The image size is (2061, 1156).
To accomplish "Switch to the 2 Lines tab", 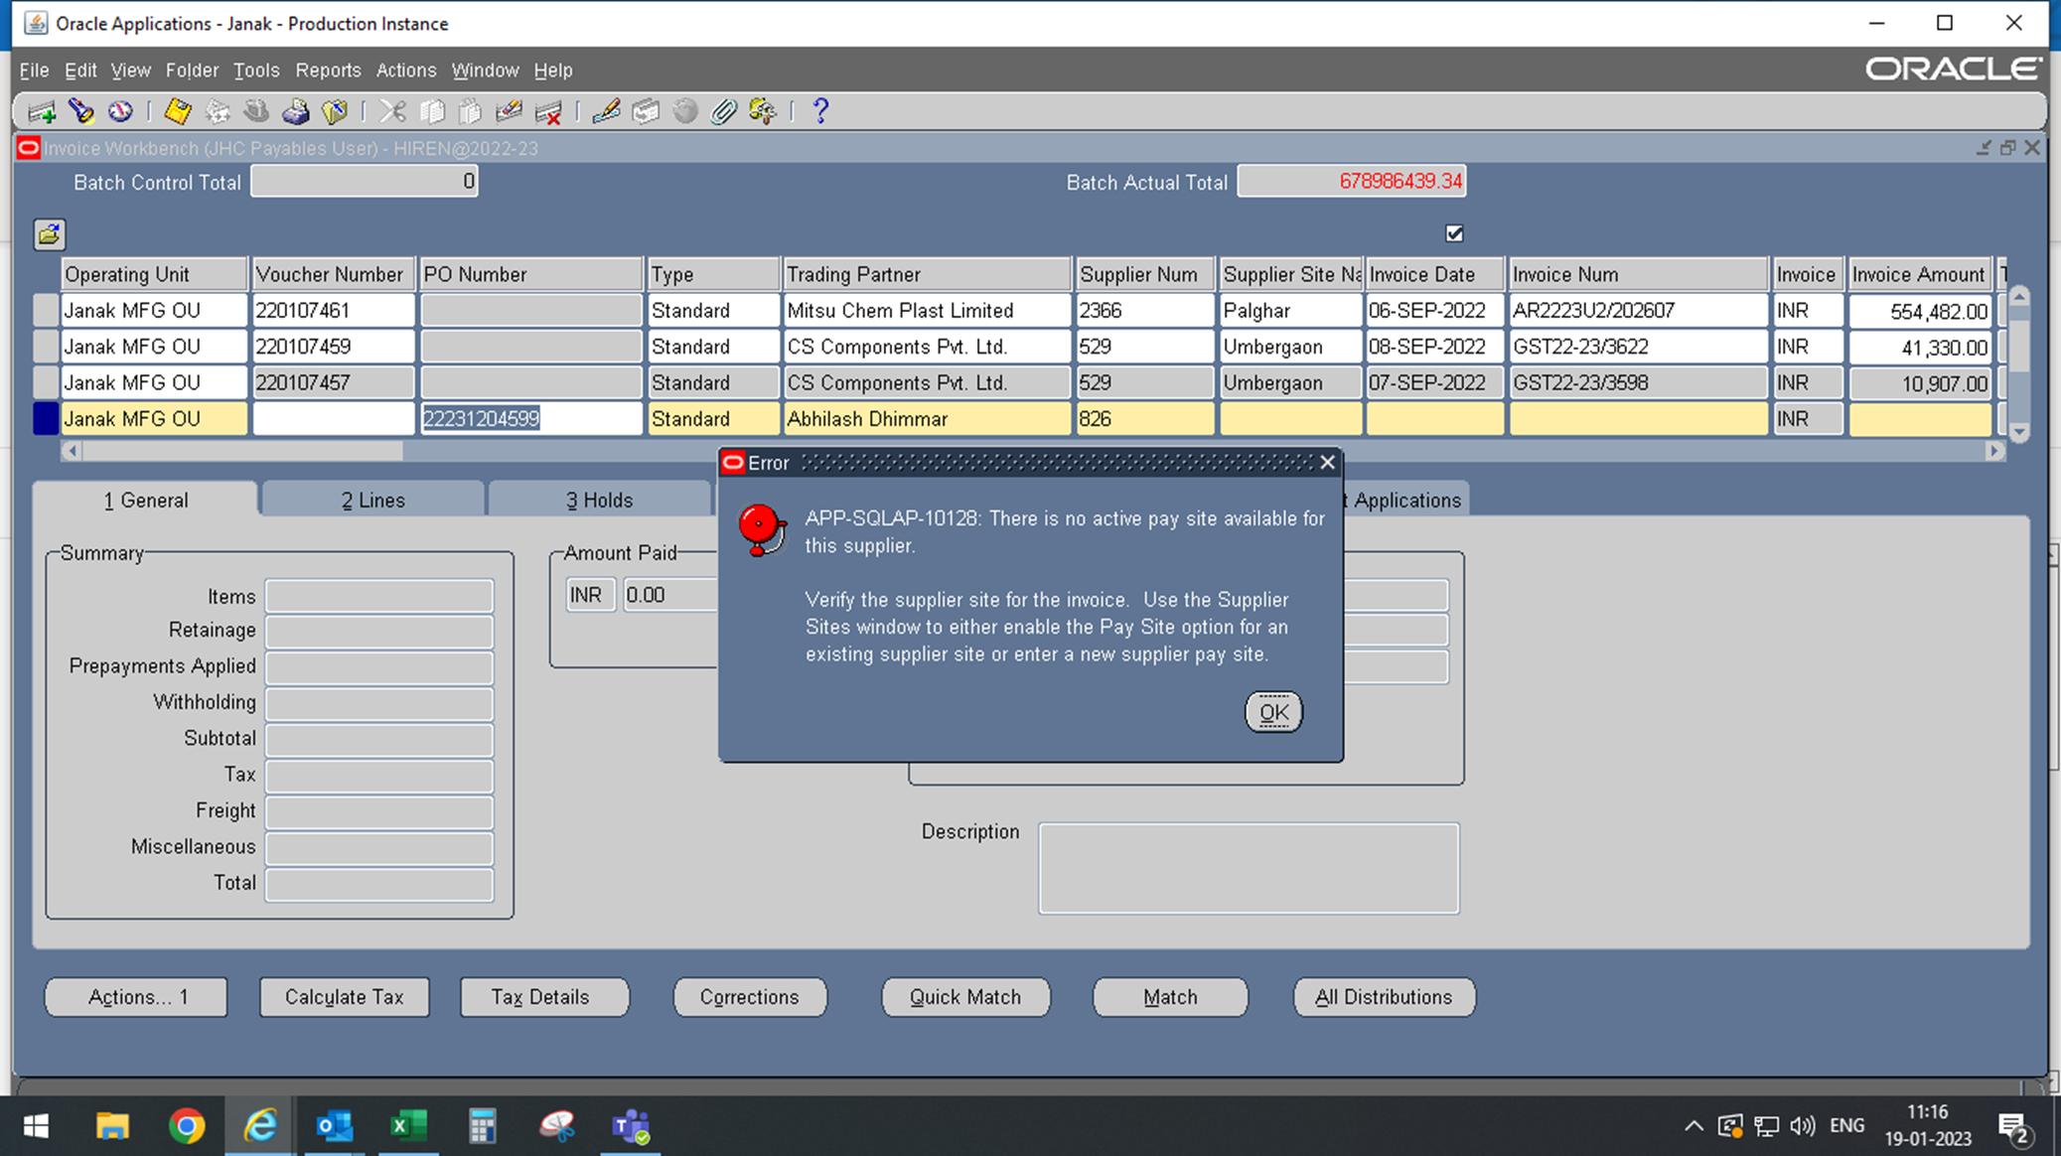I will click(371, 500).
